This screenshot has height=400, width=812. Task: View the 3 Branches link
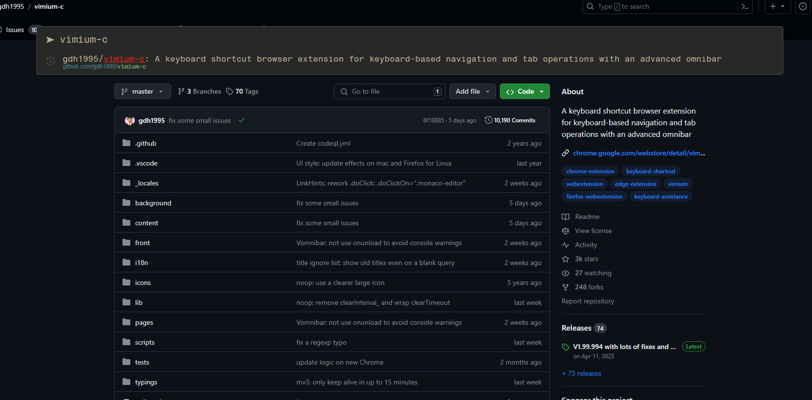pyautogui.click(x=199, y=91)
